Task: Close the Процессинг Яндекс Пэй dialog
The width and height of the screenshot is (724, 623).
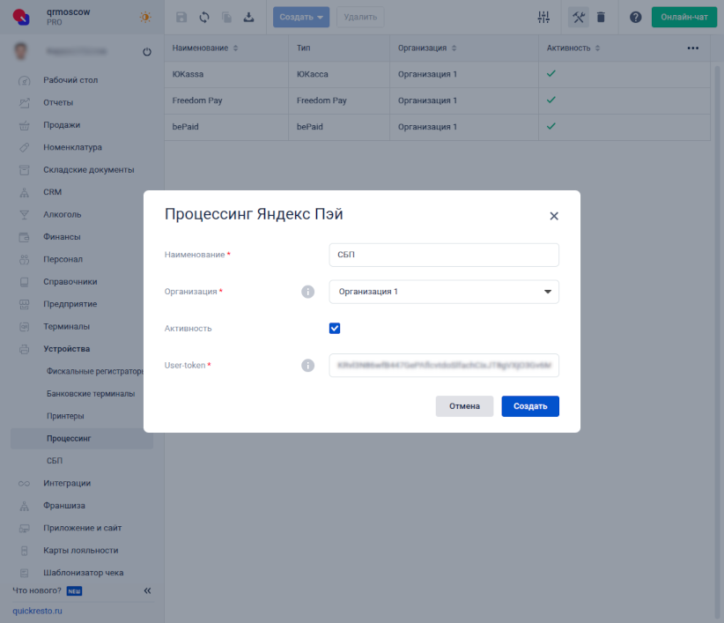Action: 554,216
